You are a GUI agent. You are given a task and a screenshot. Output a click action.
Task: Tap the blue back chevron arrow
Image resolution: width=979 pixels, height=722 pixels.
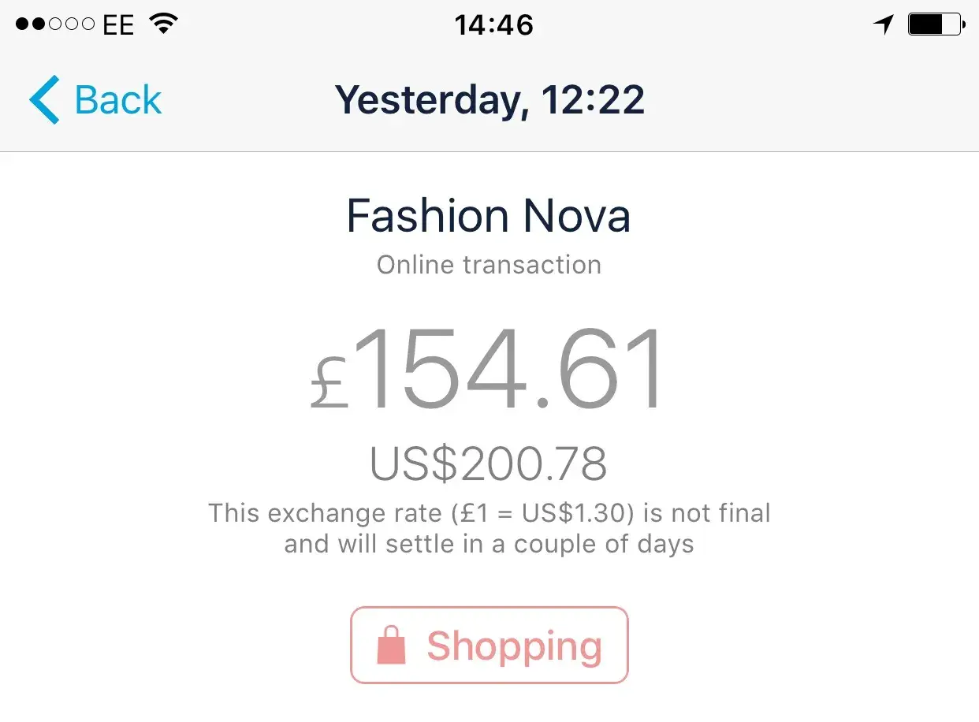(x=44, y=100)
